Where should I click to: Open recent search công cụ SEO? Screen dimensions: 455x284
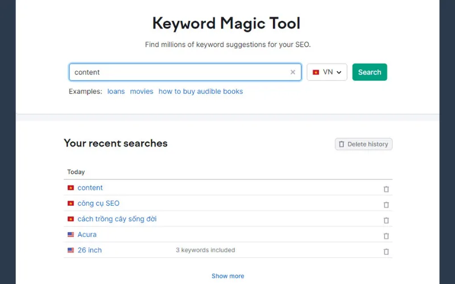(x=98, y=203)
